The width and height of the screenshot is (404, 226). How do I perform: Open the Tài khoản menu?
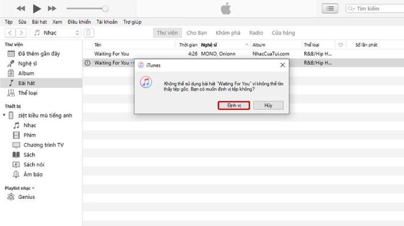point(107,22)
